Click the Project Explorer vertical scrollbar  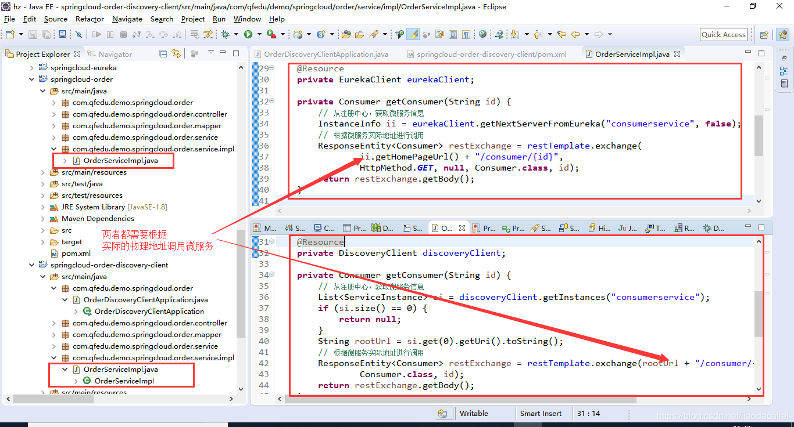[x=241, y=283]
